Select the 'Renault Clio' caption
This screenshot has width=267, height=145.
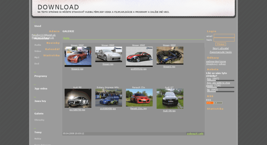138,87
